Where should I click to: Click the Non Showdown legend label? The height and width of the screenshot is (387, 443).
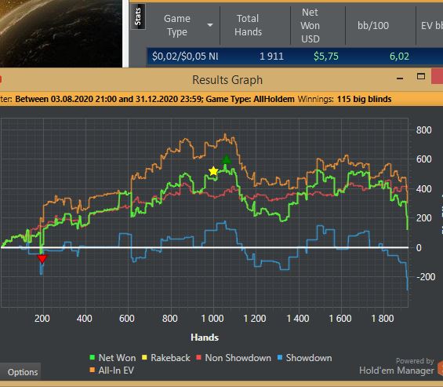click(x=238, y=358)
